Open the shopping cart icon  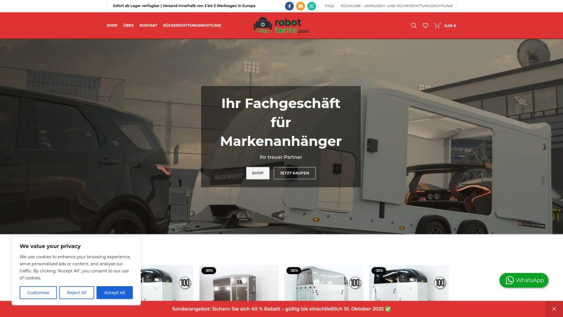(x=437, y=25)
